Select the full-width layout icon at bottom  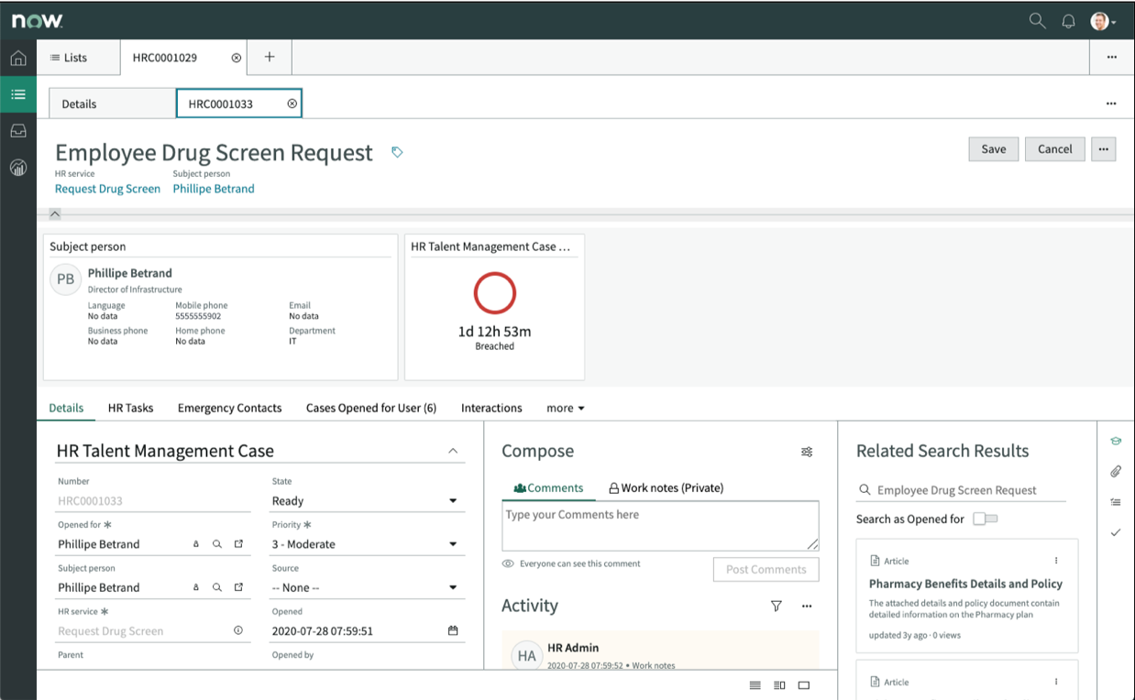point(804,685)
